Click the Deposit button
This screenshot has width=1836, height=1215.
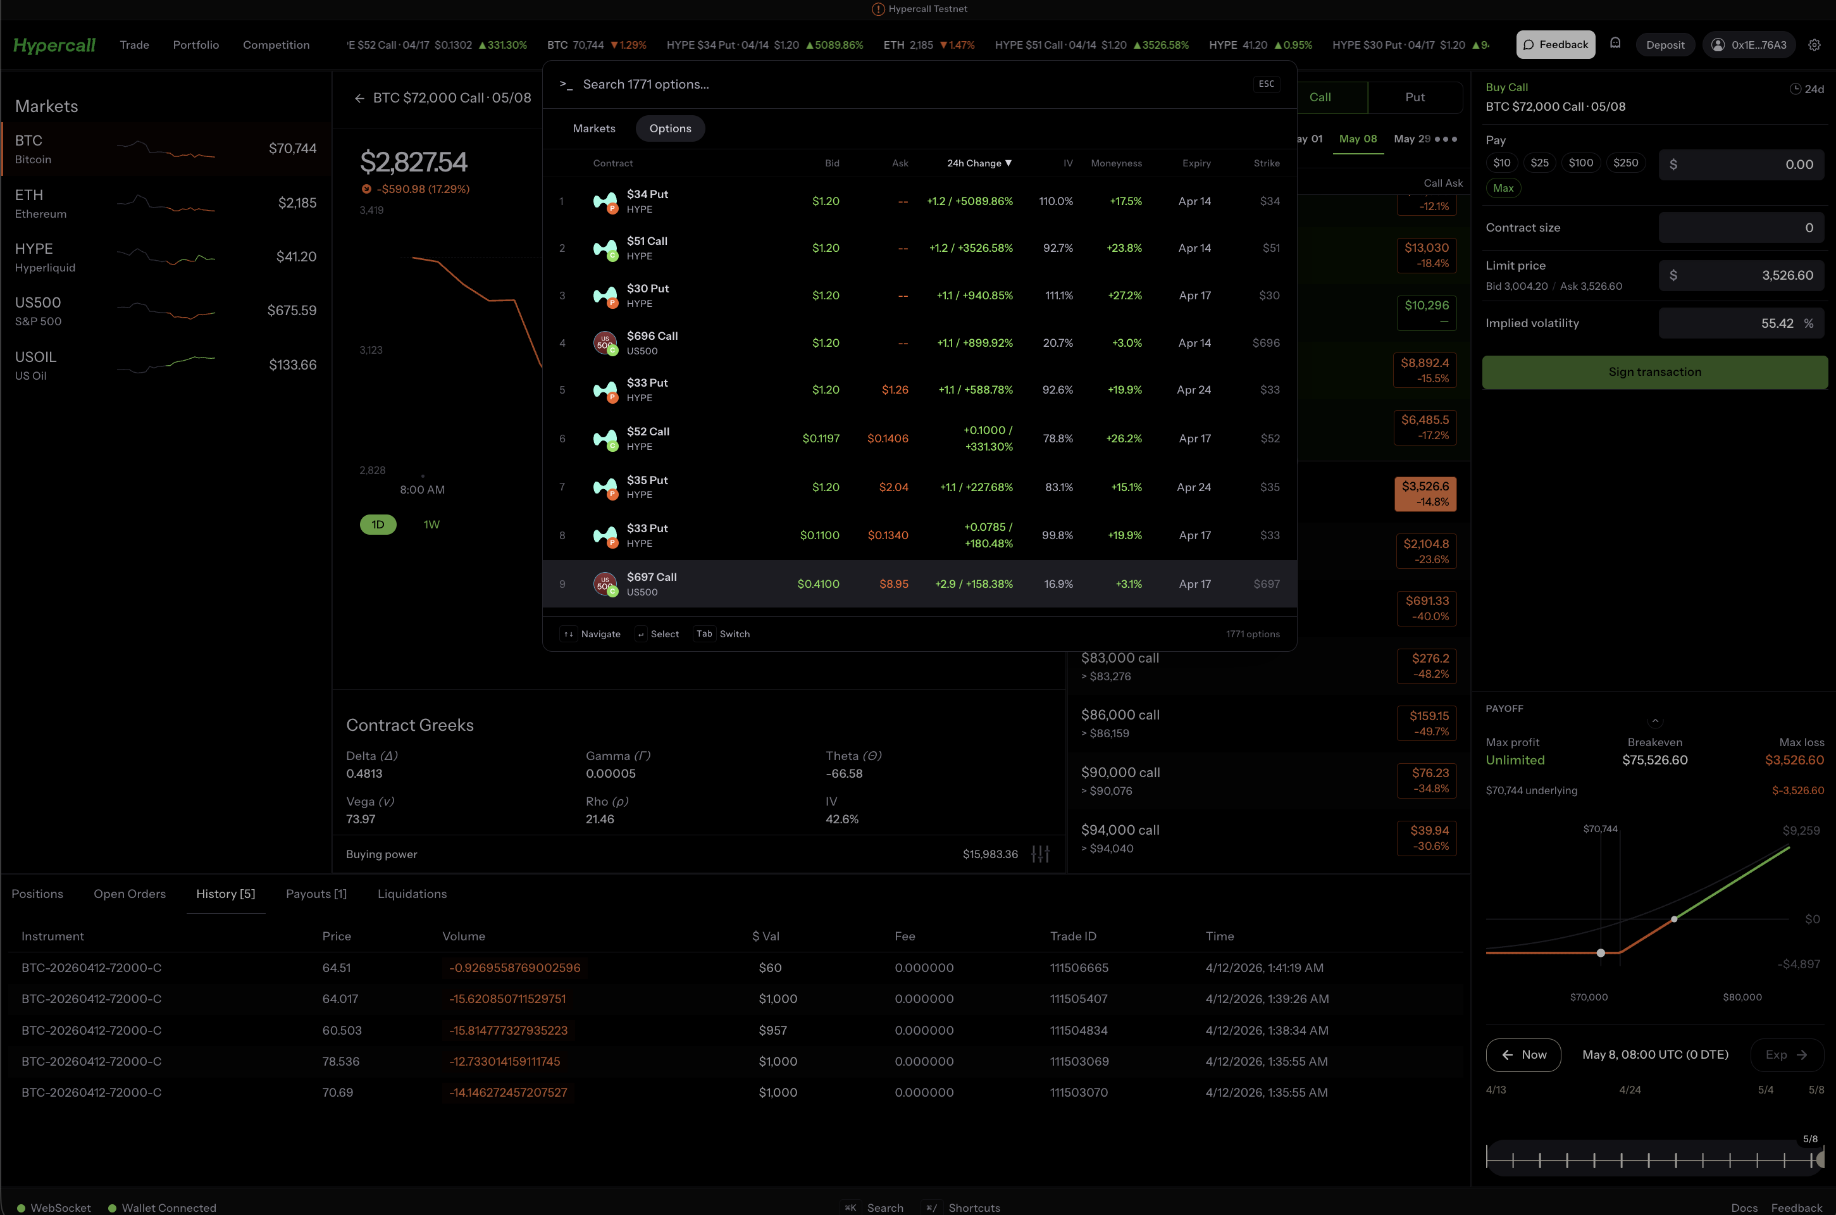click(x=1665, y=45)
